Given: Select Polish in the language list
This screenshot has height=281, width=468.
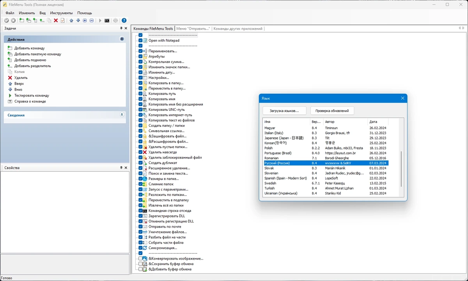Looking at the screenshot, I should 326,148.
